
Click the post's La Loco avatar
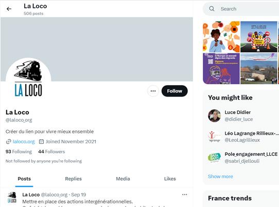(12, 197)
